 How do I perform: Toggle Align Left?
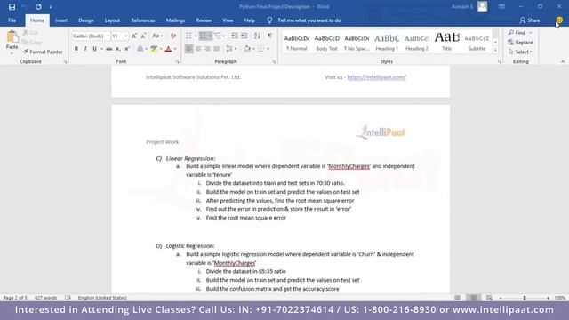point(188,49)
